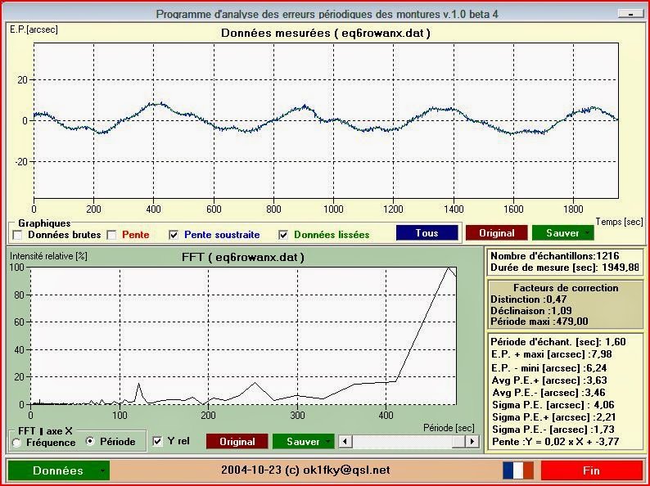Click the red Fin button

592,470
